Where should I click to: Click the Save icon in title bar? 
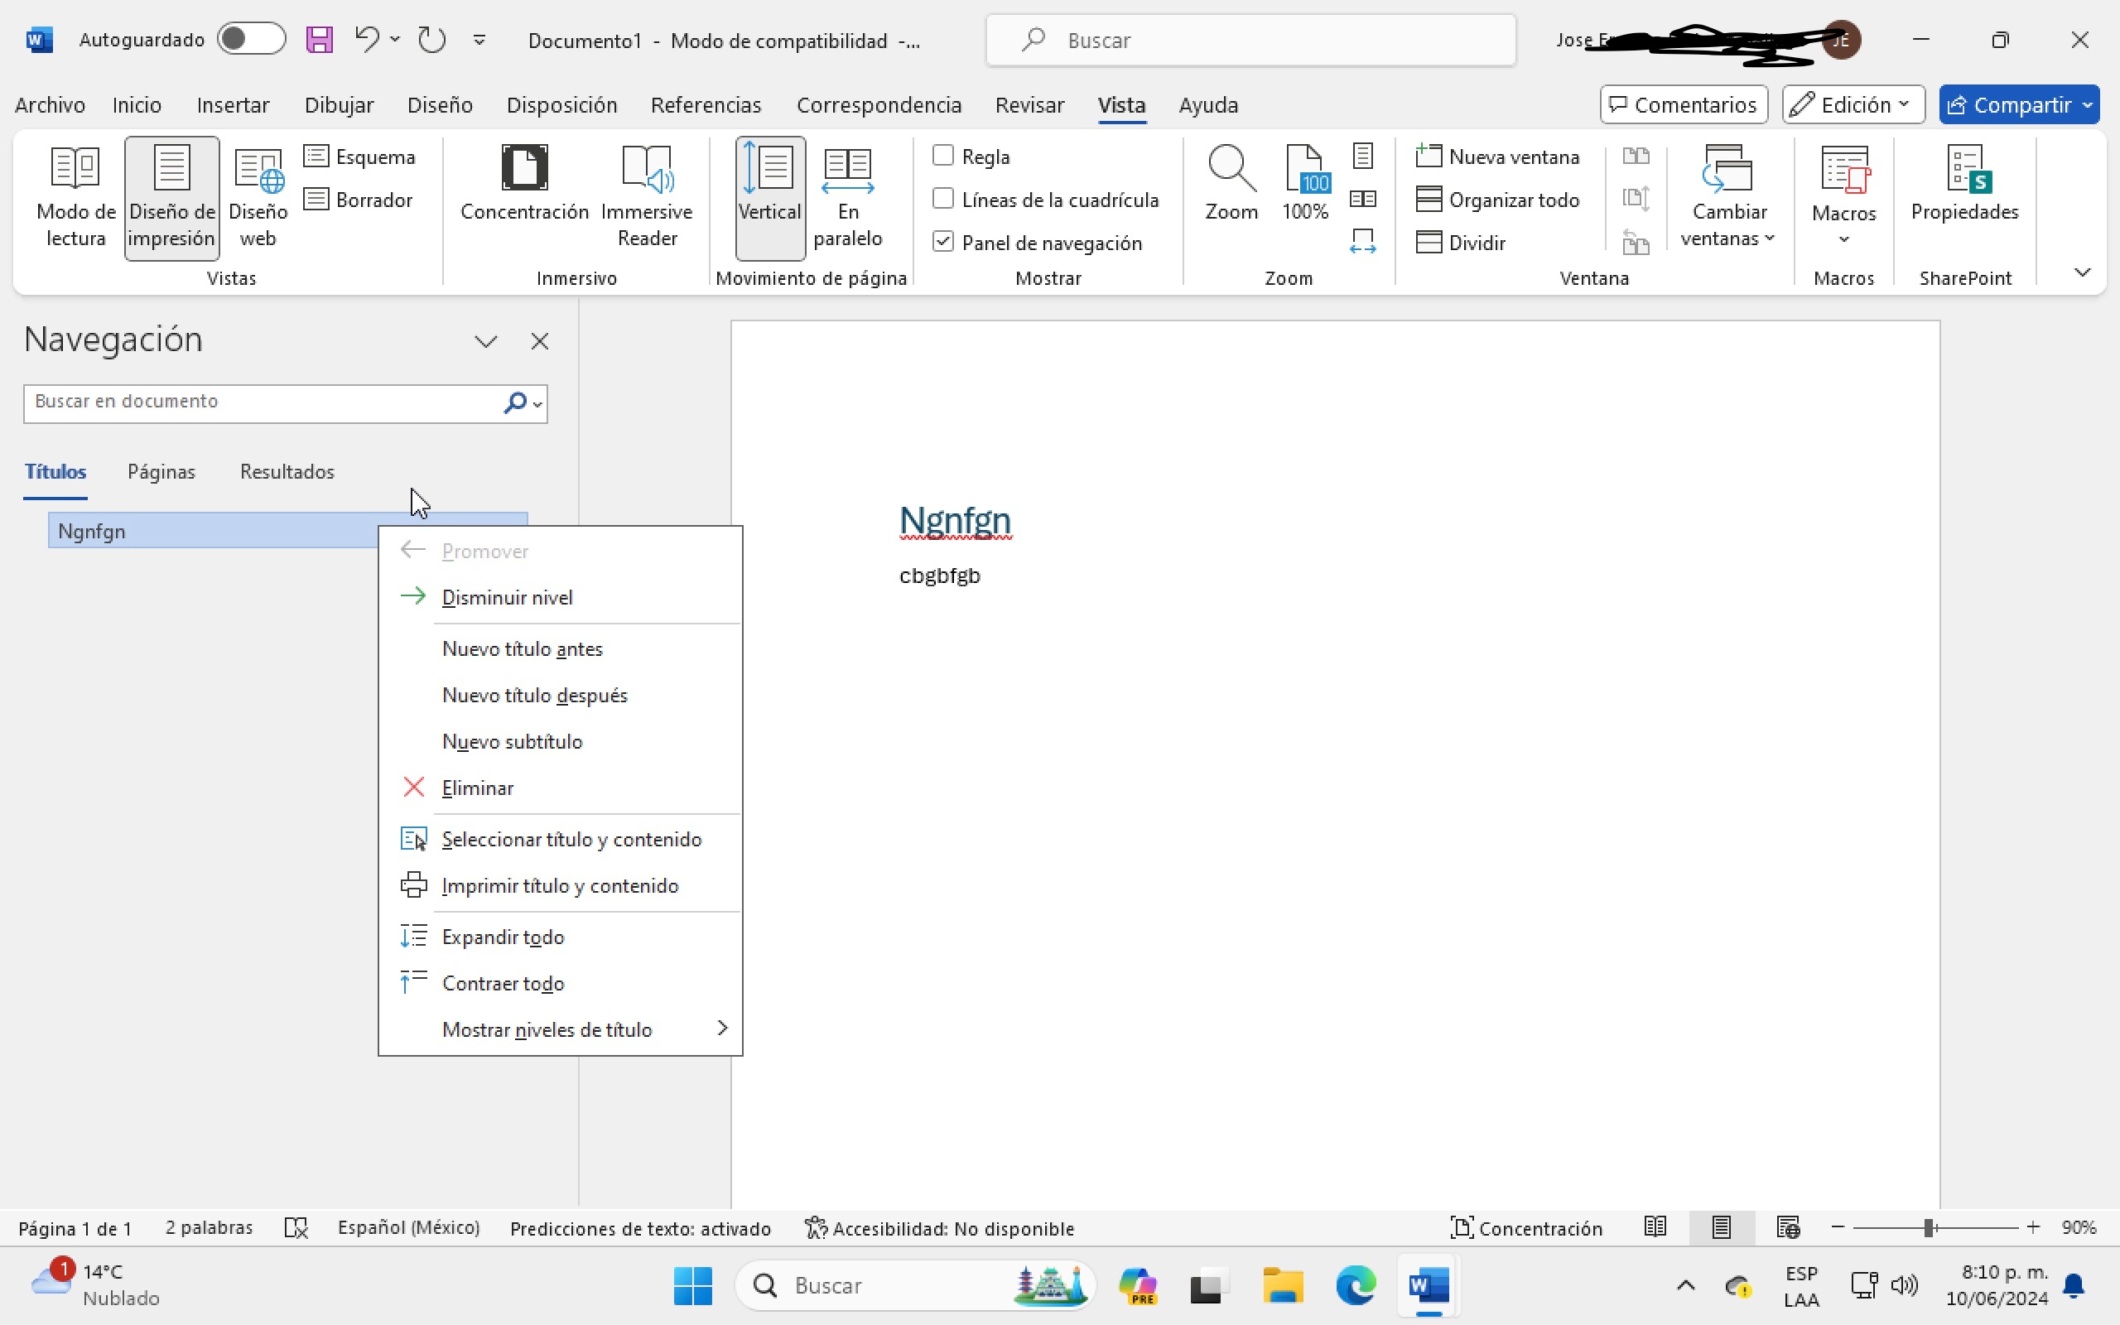click(319, 41)
